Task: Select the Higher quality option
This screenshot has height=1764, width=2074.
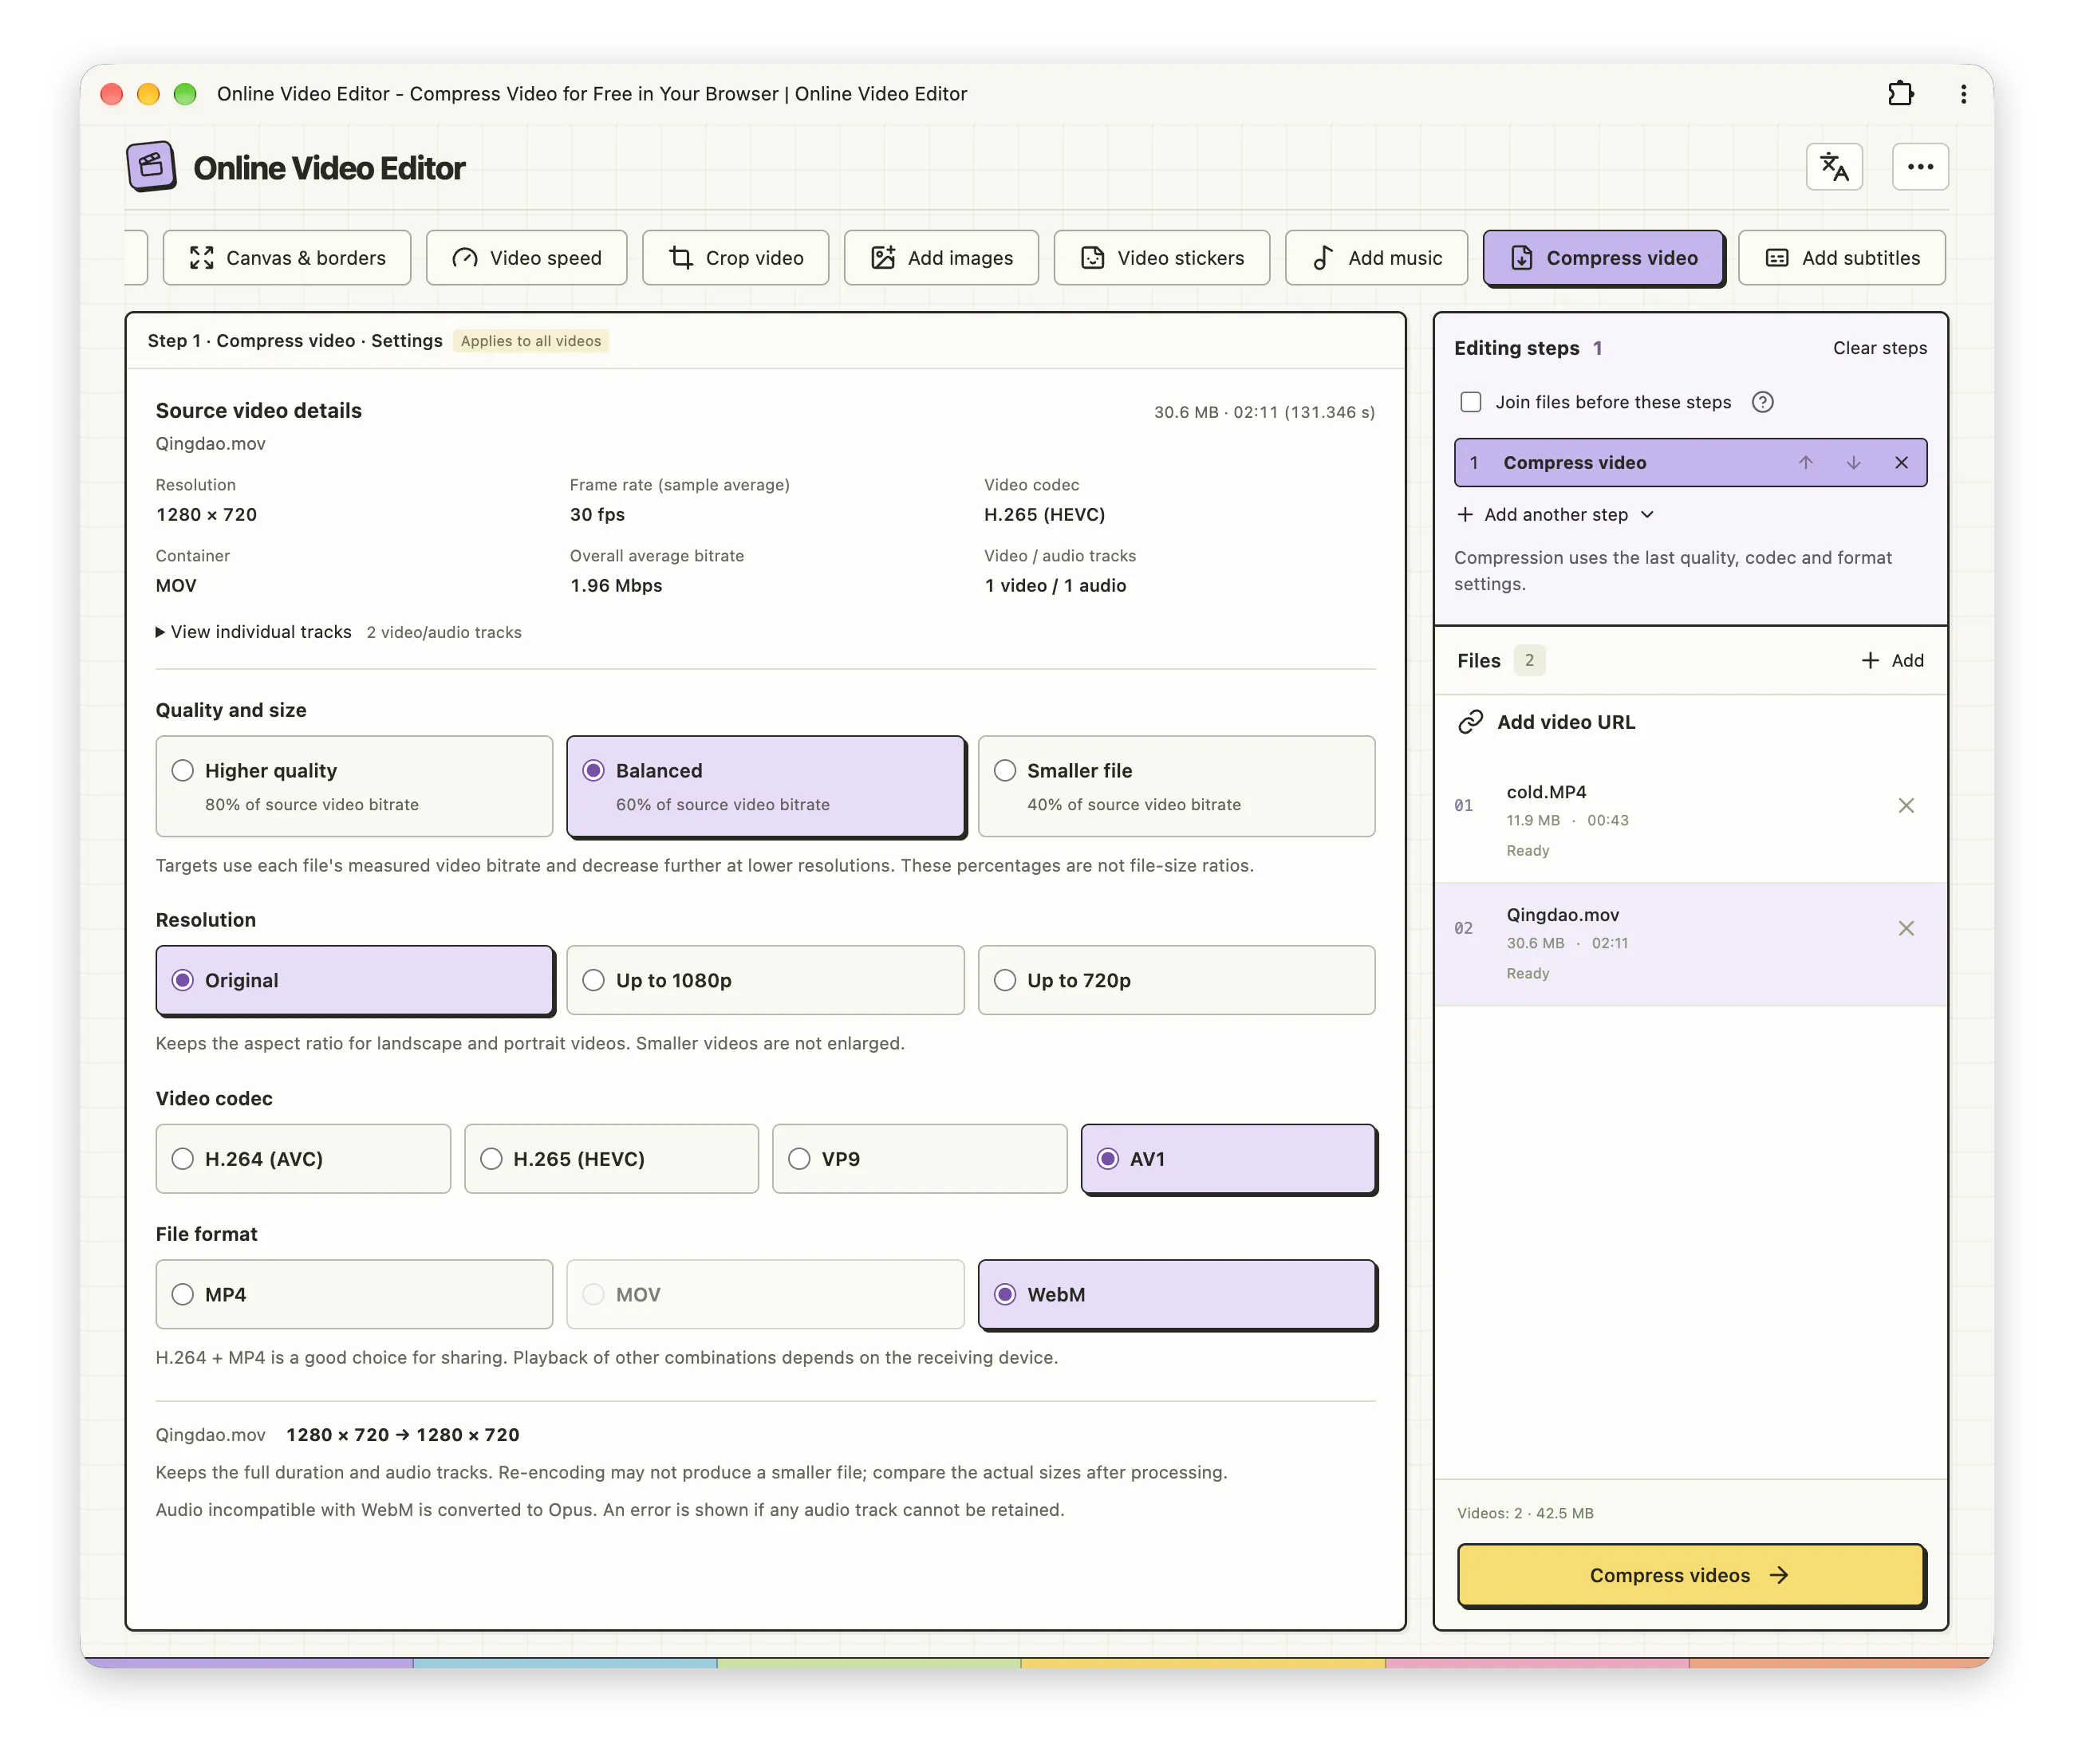Action: pyautogui.click(x=354, y=786)
